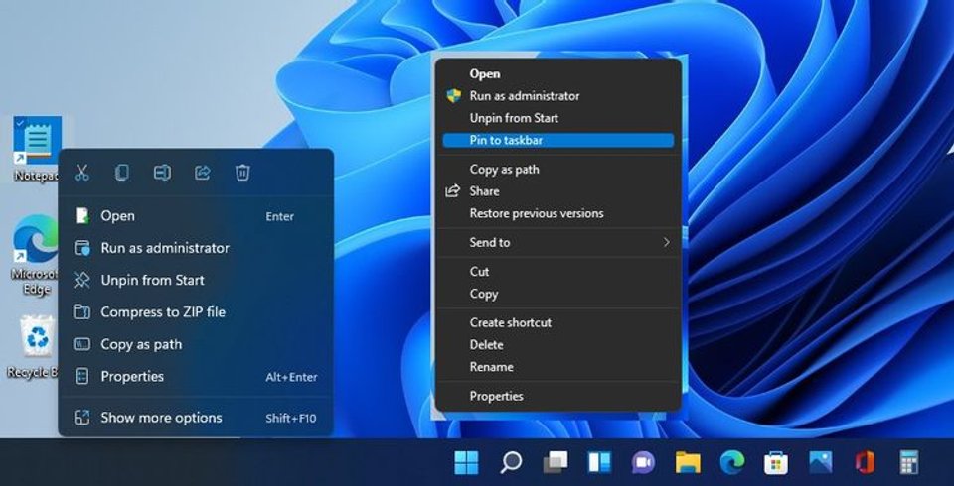Launch Microsoft Edge from the taskbar
The height and width of the screenshot is (486, 954).
pyautogui.click(x=732, y=463)
